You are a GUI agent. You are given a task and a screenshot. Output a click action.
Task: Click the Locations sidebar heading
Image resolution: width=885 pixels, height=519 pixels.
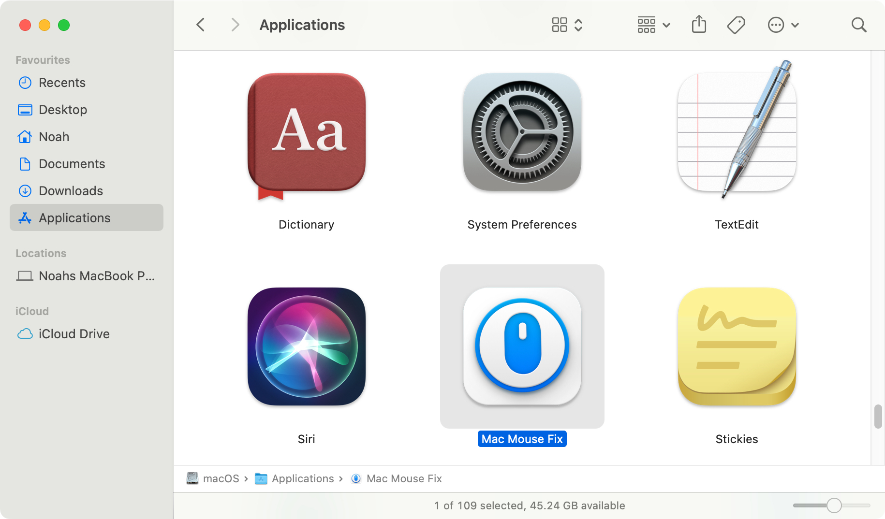(x=41, y=253)
